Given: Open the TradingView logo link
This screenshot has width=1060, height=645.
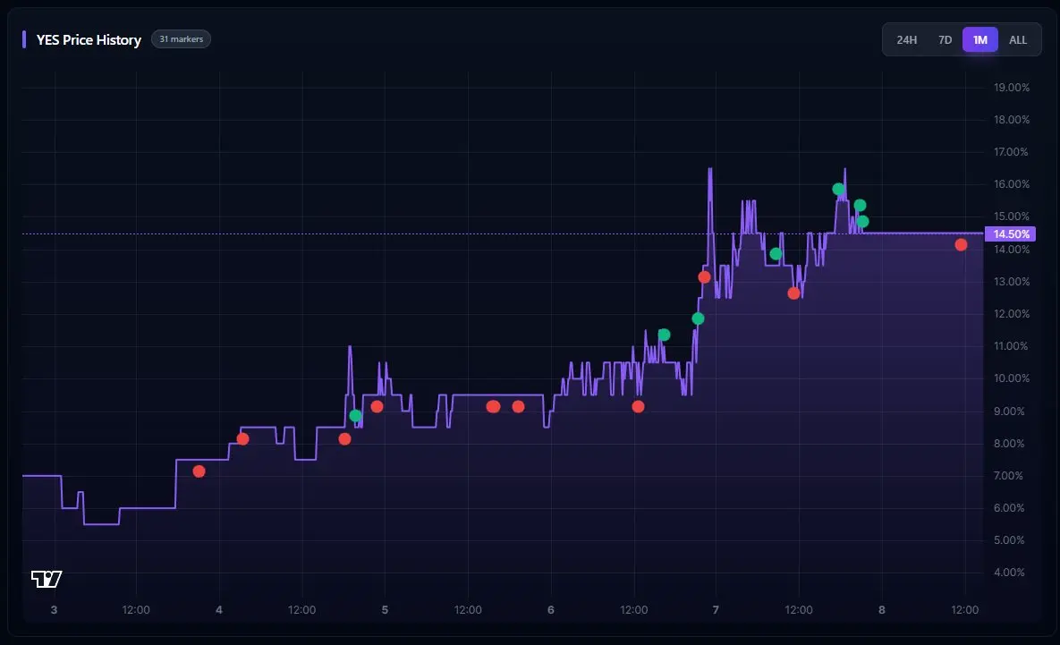Looking at the screenshot, I should pyautogui.click(x=47, y=579).
